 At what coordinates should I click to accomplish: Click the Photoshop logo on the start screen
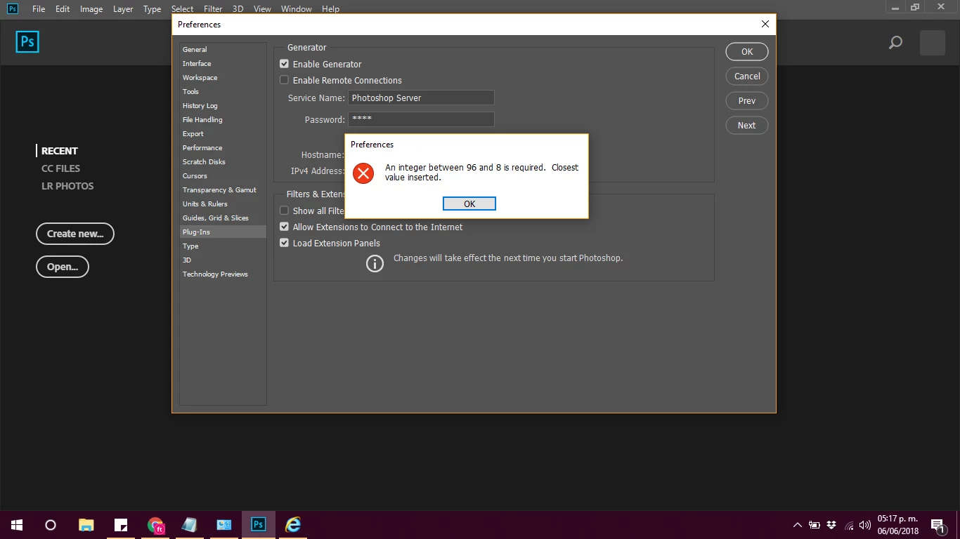27,42
